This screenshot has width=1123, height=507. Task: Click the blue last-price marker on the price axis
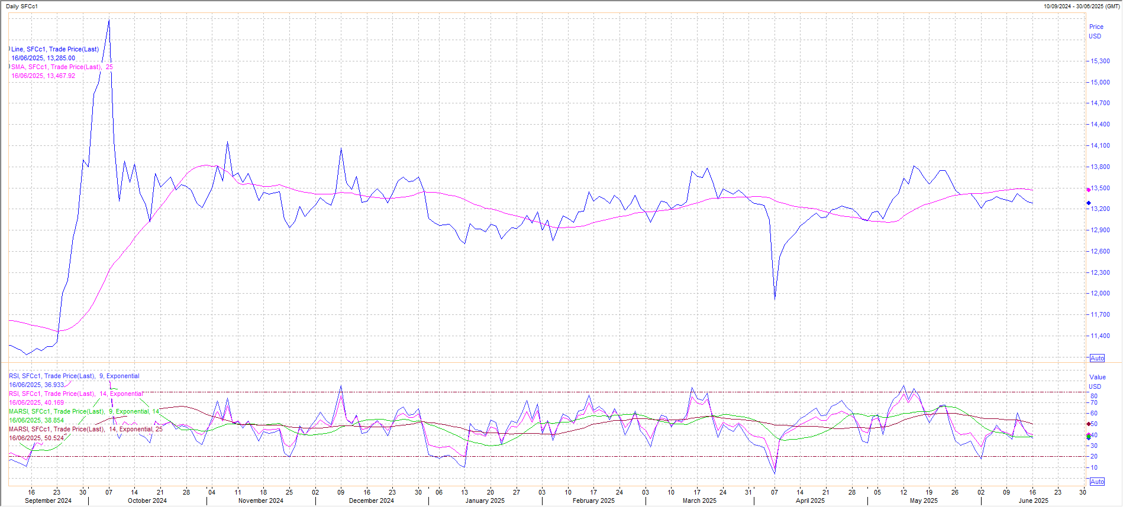click(x=1088, y=203)
